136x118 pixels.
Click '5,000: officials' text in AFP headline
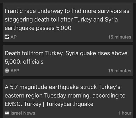pyautogui.click(x=24, y=62)
